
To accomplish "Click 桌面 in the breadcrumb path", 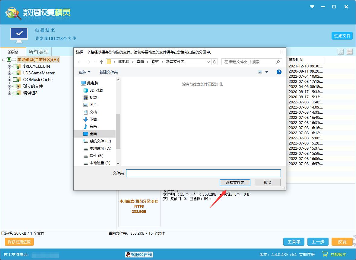I will pyautogui.click(x=140, y=62).
